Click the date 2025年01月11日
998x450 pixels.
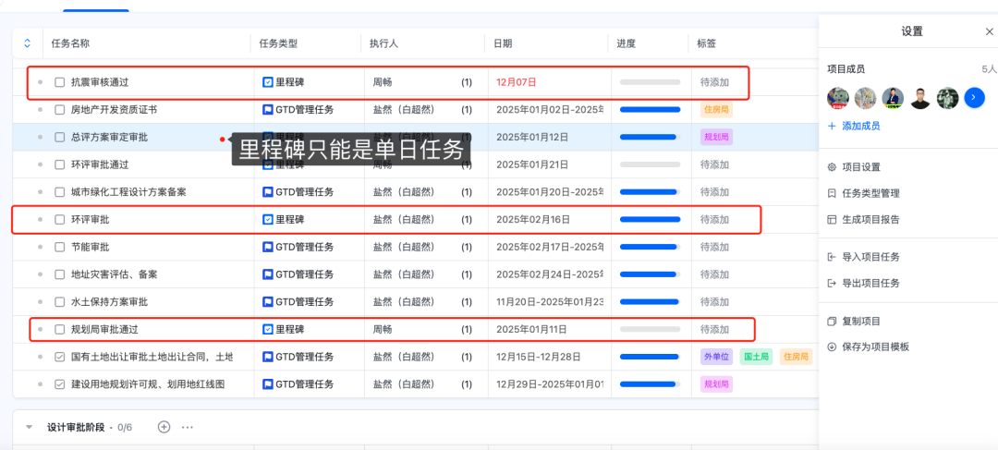click(x=531, y=330)
